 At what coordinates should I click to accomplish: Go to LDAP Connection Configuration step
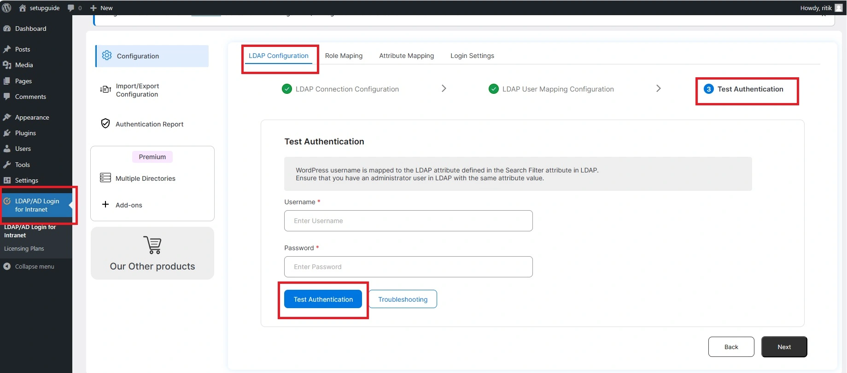tap(347, 89)
